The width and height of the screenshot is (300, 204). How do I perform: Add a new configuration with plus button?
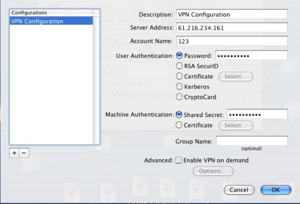14,153
